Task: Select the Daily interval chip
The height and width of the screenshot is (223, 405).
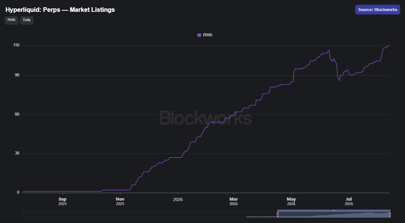Action: (x=27, y=20)
